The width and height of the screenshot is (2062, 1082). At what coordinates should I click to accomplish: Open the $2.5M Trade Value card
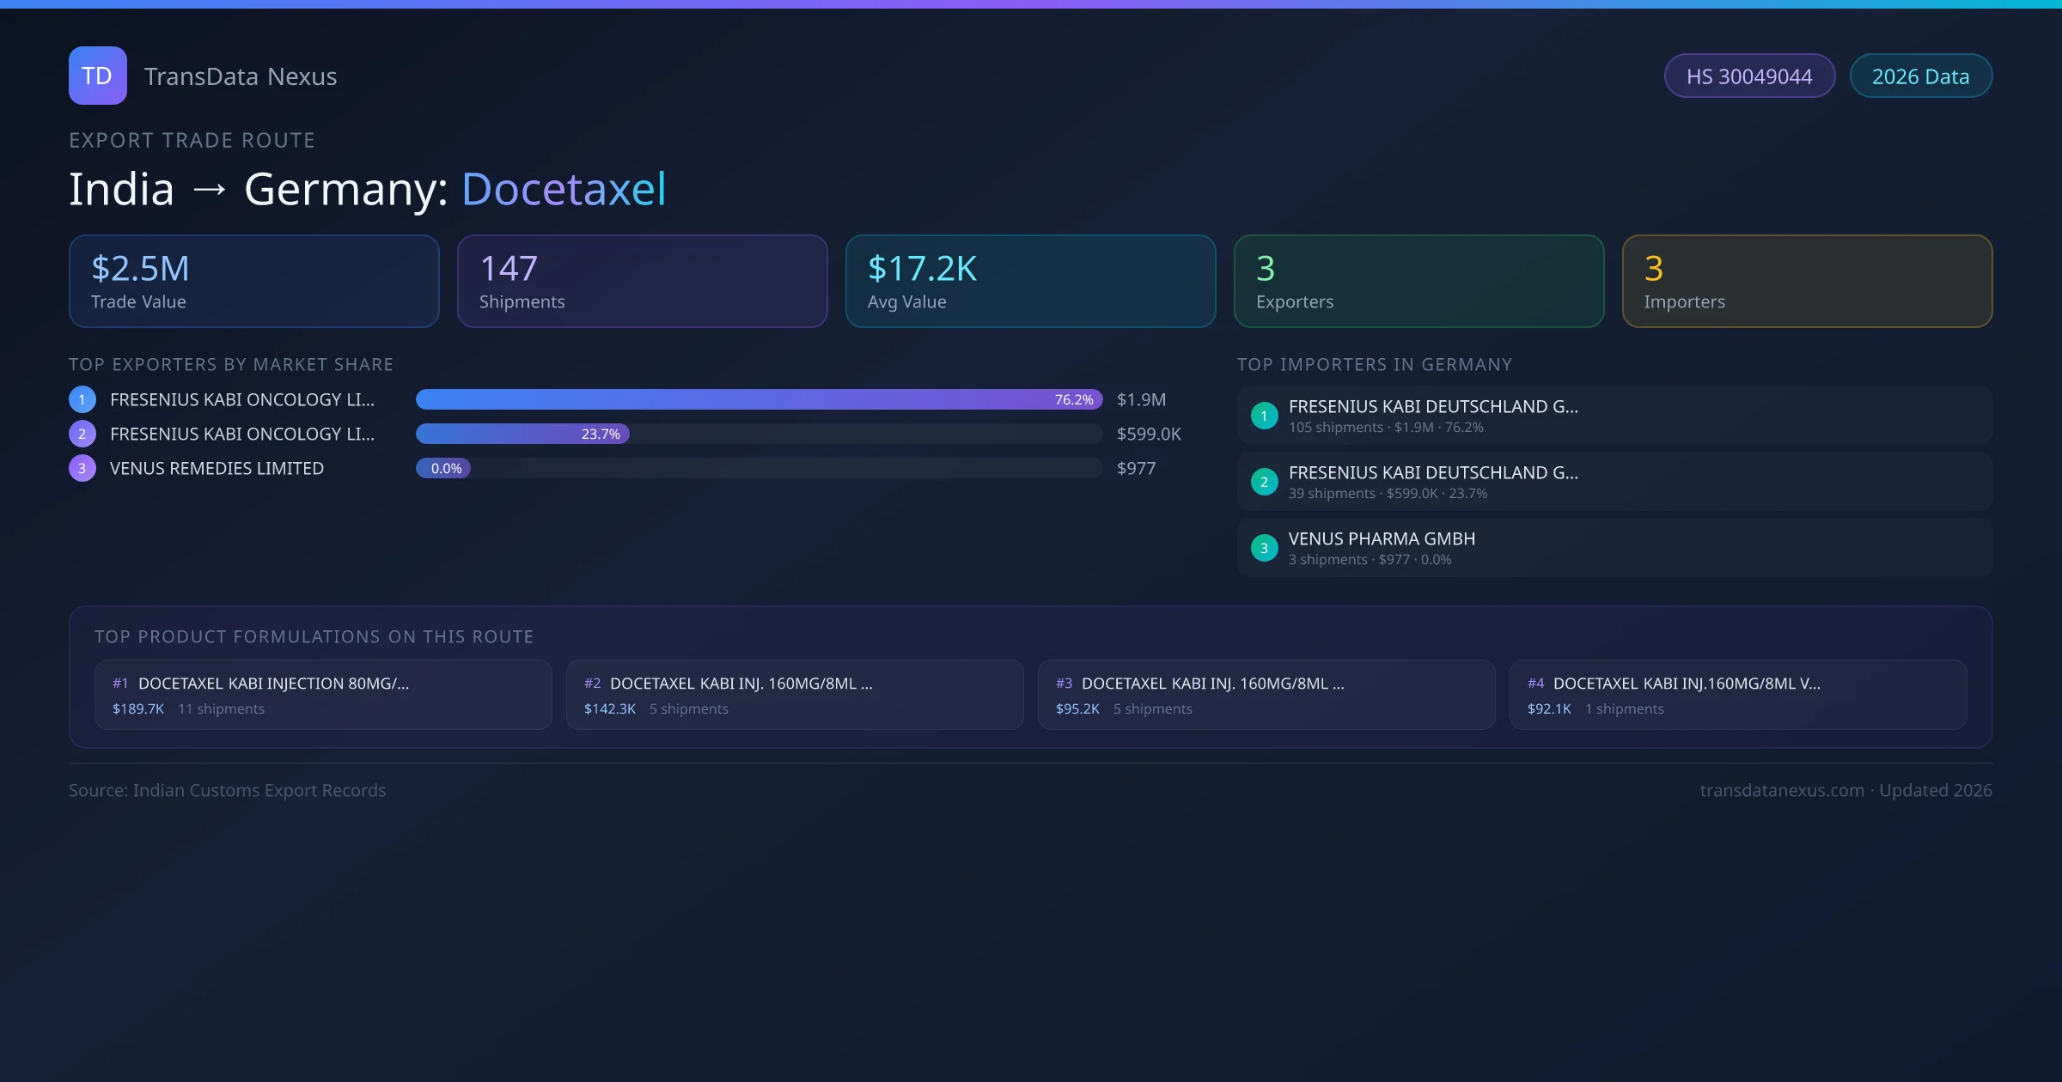click(253, 281)
